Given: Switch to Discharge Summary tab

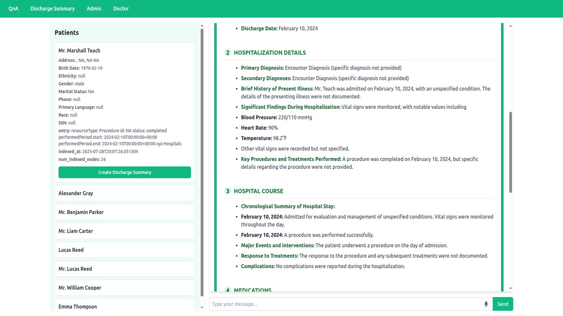Looking at the screenshot, I should pyautogui.click(x=52, y=8).
